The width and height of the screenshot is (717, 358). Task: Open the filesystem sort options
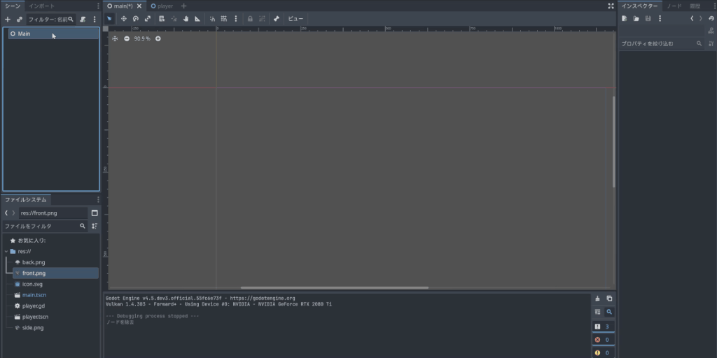pyautogui.click(x=95, y=226)
